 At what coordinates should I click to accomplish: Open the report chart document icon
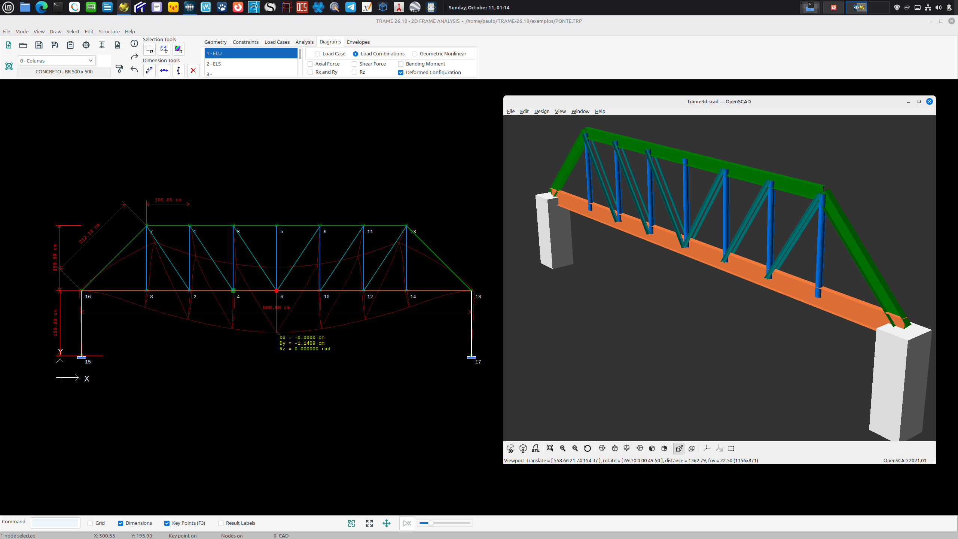click(x=118, y=45)
